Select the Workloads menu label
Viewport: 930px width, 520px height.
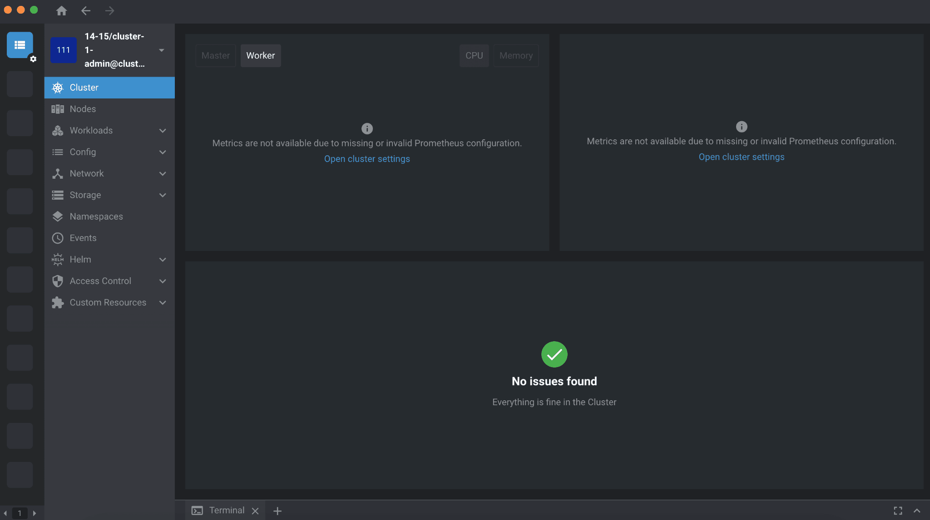(x=91, y=131)
